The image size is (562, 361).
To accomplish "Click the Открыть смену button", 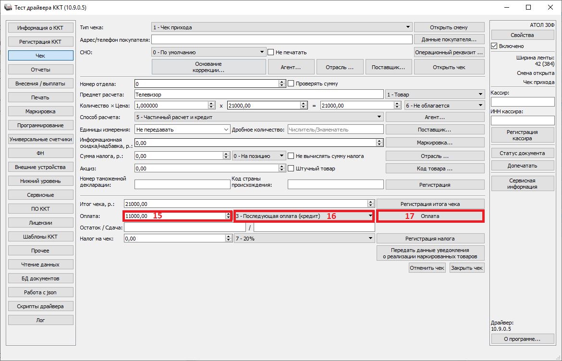I will 449,27.
